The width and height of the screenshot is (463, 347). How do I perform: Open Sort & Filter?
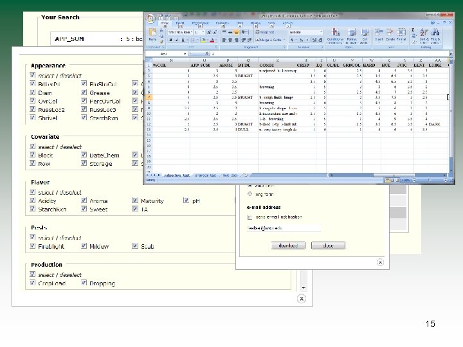pyautogui.click(x=424, y=36)
